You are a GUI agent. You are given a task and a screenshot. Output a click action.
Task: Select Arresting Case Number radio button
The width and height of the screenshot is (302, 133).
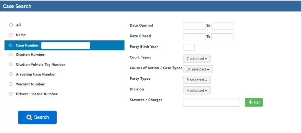click(11, 74)
